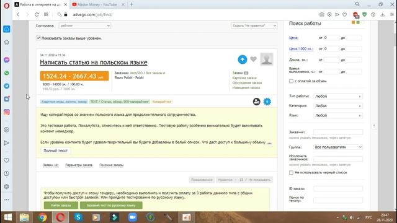Add page to bookmarks heart in address bar
This screenshot has height=223, width=397.
point(345,15)
